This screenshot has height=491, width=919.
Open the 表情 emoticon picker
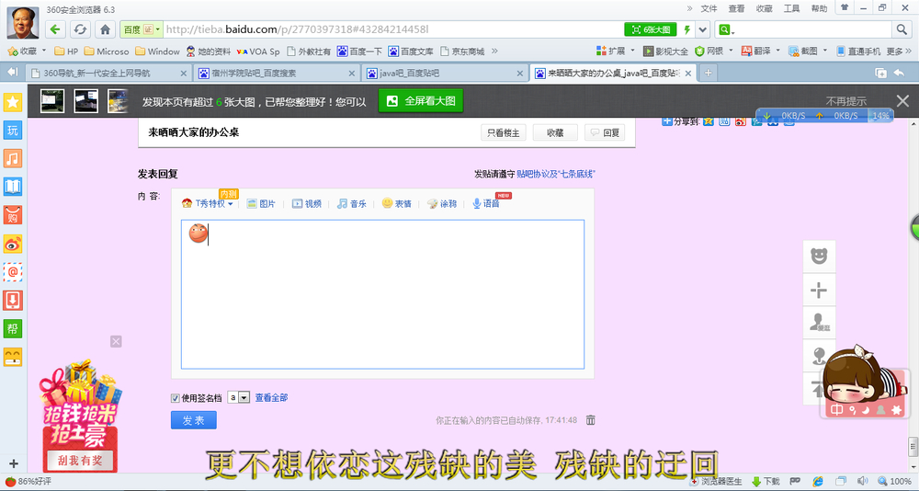tap(396, 203)
